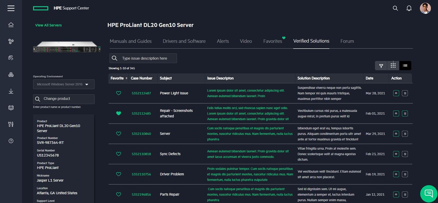Viewport: 438px width, 203px height.
Task: View details for Driver Problem case
Action: pyautogui.click(x=396, y=174)
